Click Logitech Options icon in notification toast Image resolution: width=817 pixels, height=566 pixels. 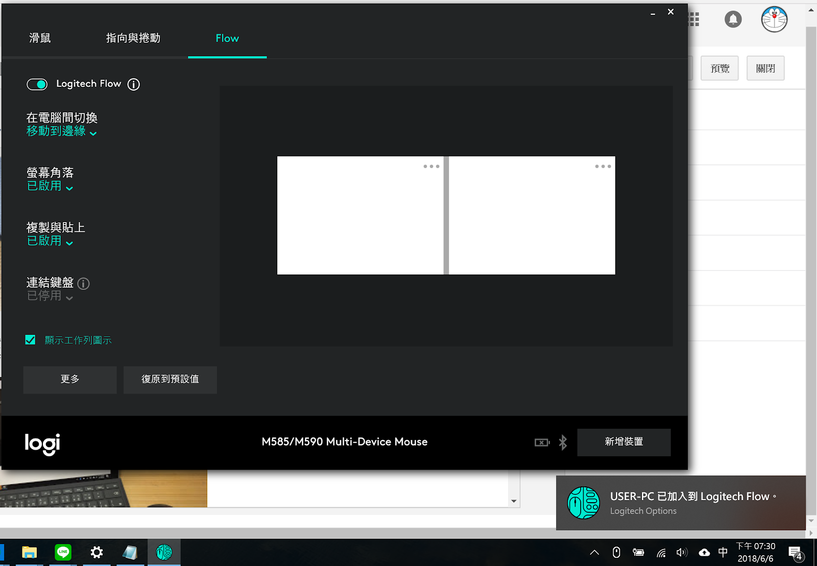coord(584,503)
